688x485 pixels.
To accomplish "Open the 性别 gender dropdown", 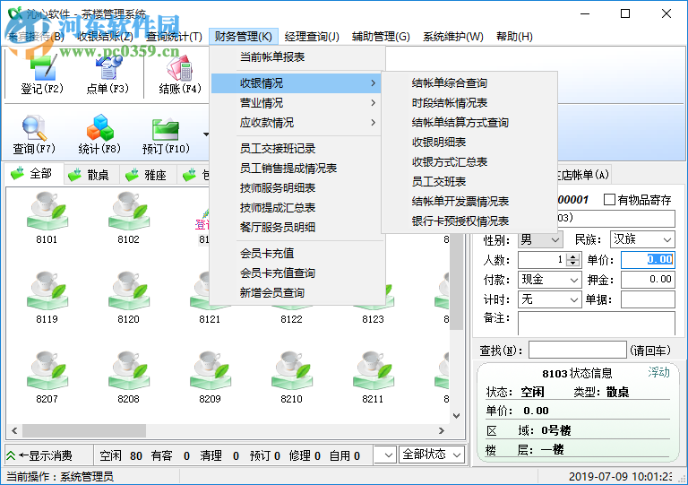I will (555, 240).
